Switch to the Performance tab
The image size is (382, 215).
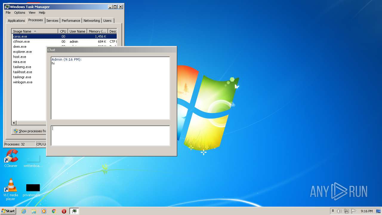71,21
